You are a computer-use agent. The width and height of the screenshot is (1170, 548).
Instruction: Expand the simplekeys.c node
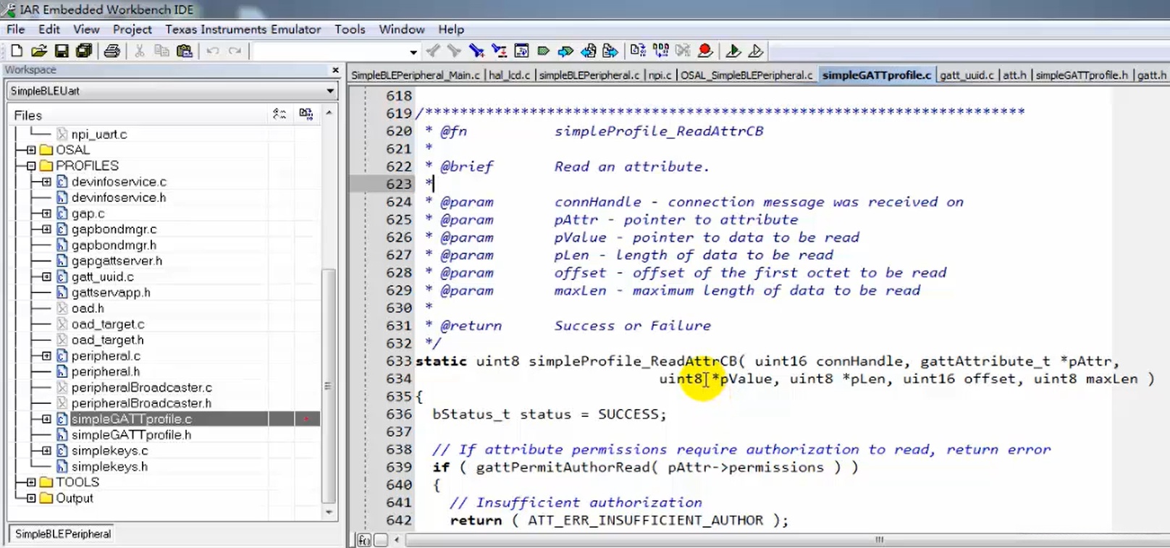pyautogui.click(x=46, y=451)
